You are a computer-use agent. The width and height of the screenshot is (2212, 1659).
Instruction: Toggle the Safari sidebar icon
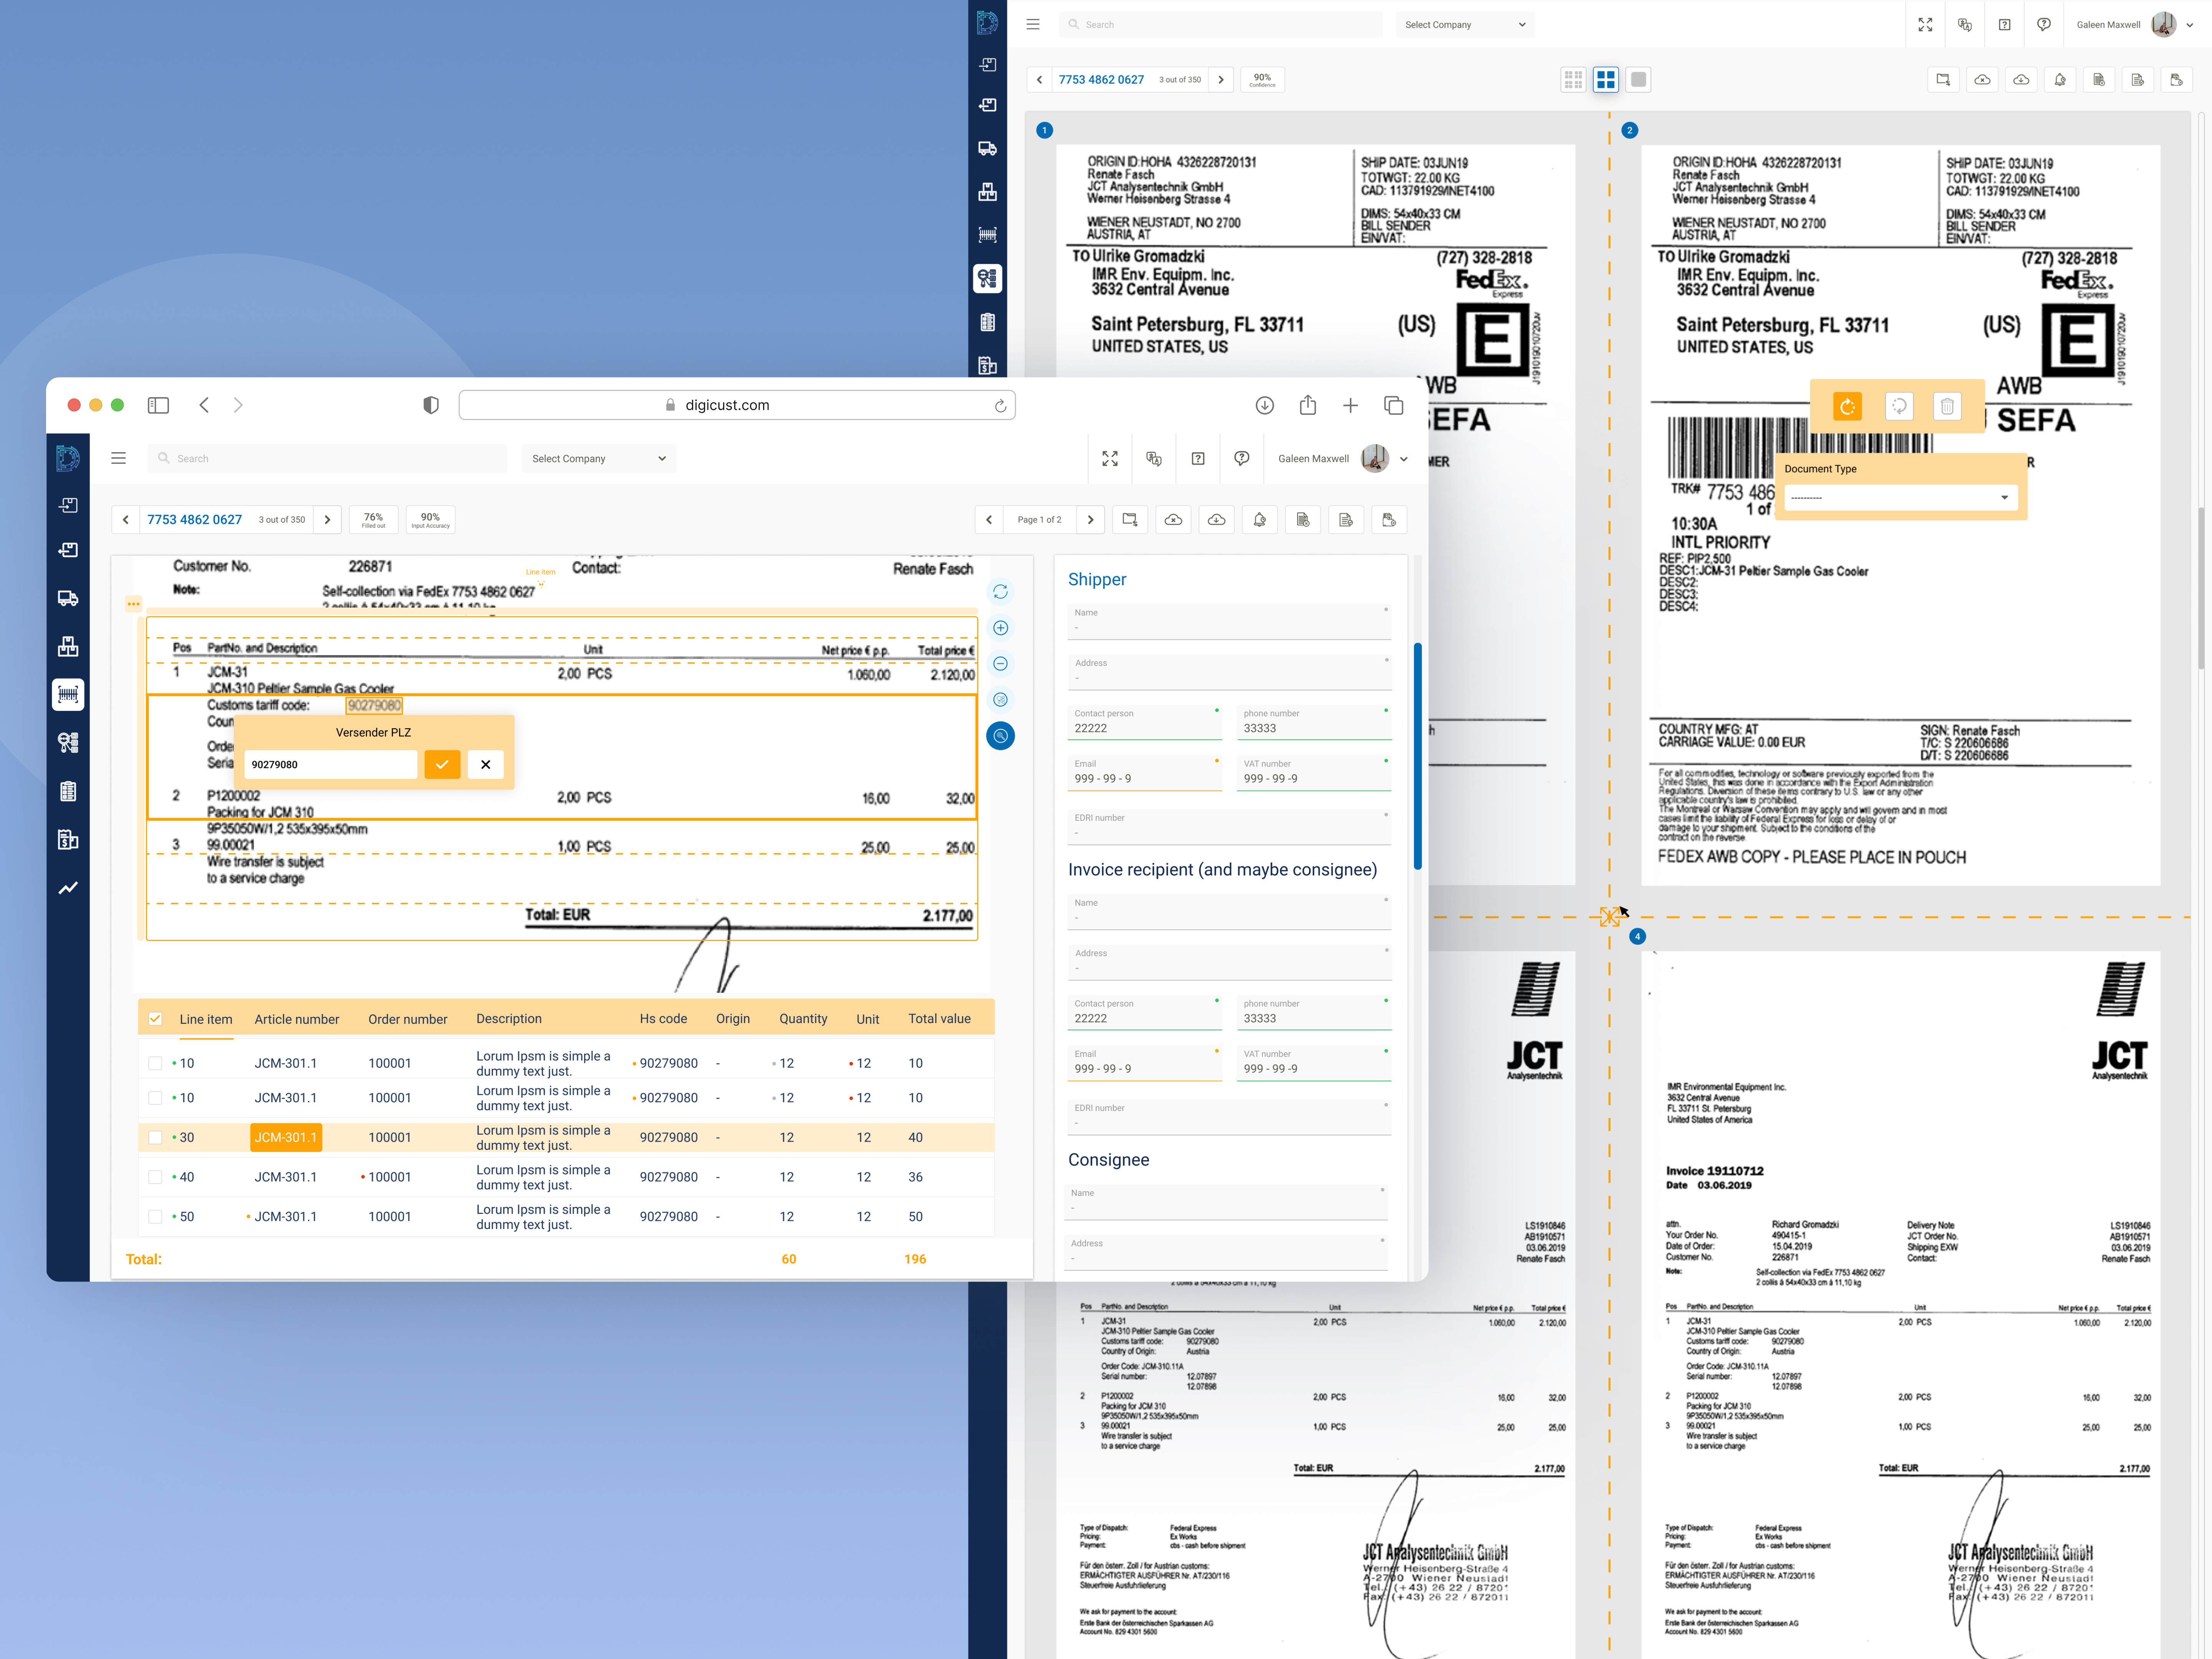click(158, 405)
